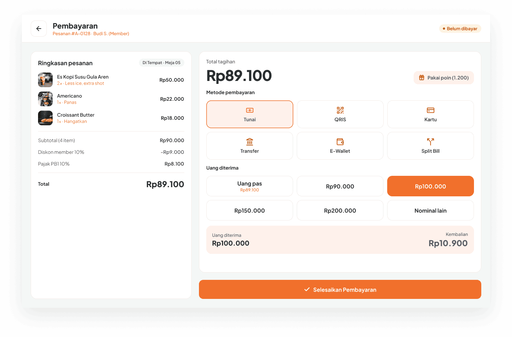Choose E-Wallet payment method
Image resolution: width=512 pixels, height=337 pixels.
click(340, 146)
